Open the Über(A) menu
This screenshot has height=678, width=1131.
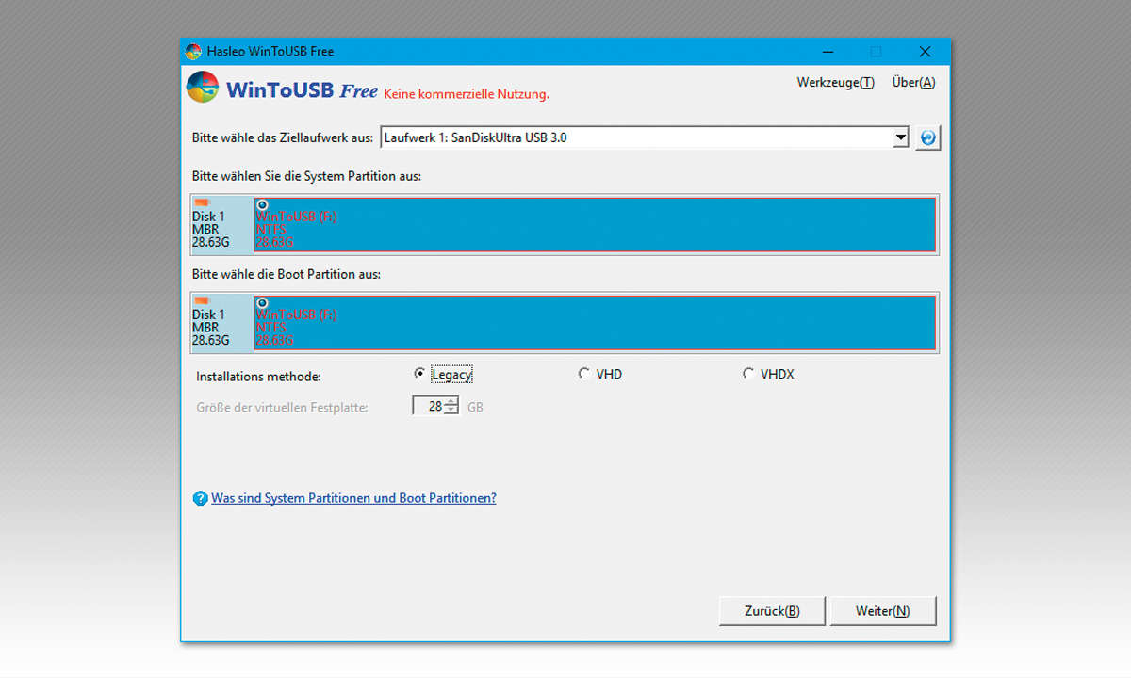tap(913, 83)
